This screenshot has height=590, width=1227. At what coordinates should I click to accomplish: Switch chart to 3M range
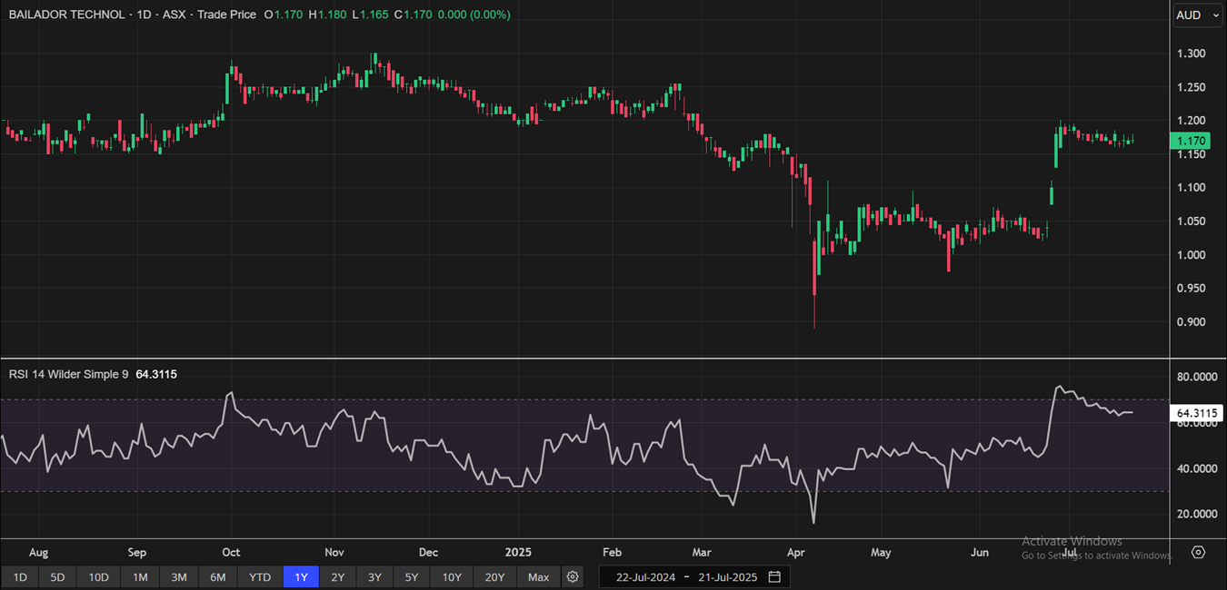click(x=179, y=577)
